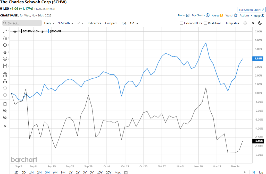Open the date range calendar icon
This screenshot has width=266, height=174.
coord(126,172)
